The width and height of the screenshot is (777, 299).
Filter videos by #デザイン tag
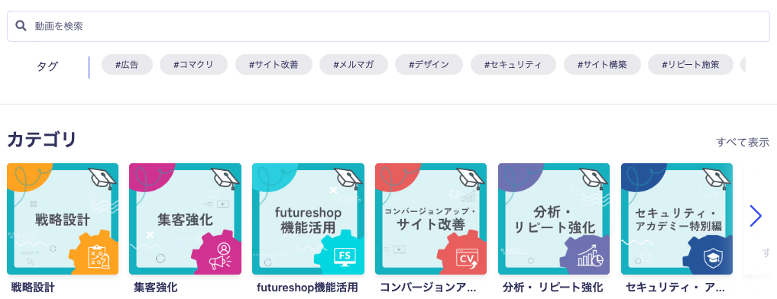pos(429,64)
